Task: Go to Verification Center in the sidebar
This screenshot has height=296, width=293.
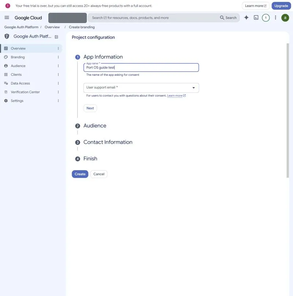Action: [x=25, y=92]
